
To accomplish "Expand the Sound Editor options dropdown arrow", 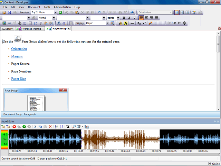I will 82,127.
